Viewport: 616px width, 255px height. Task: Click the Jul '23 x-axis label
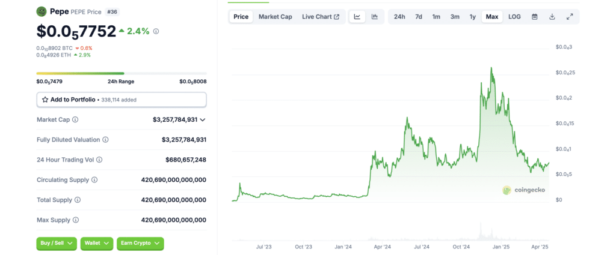click(263, 247)
